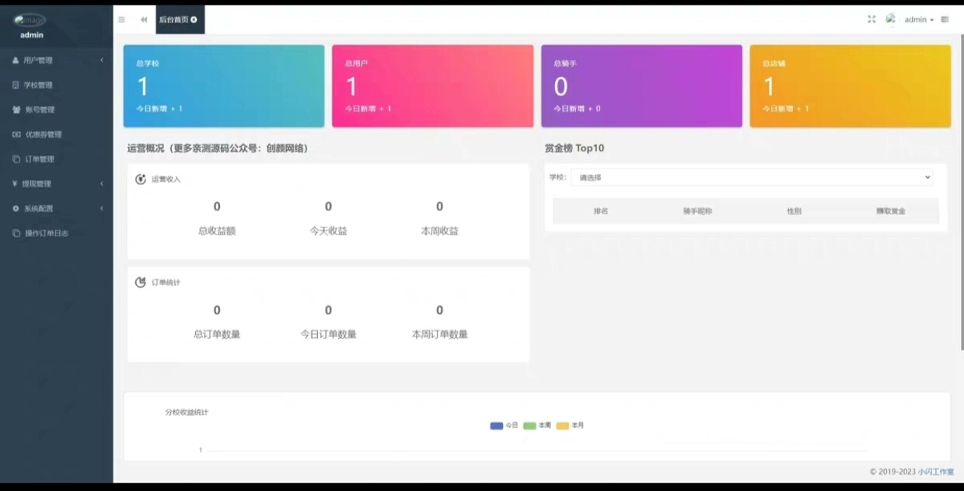Expand the 提现管理 submenu chevron

[102, 183]
